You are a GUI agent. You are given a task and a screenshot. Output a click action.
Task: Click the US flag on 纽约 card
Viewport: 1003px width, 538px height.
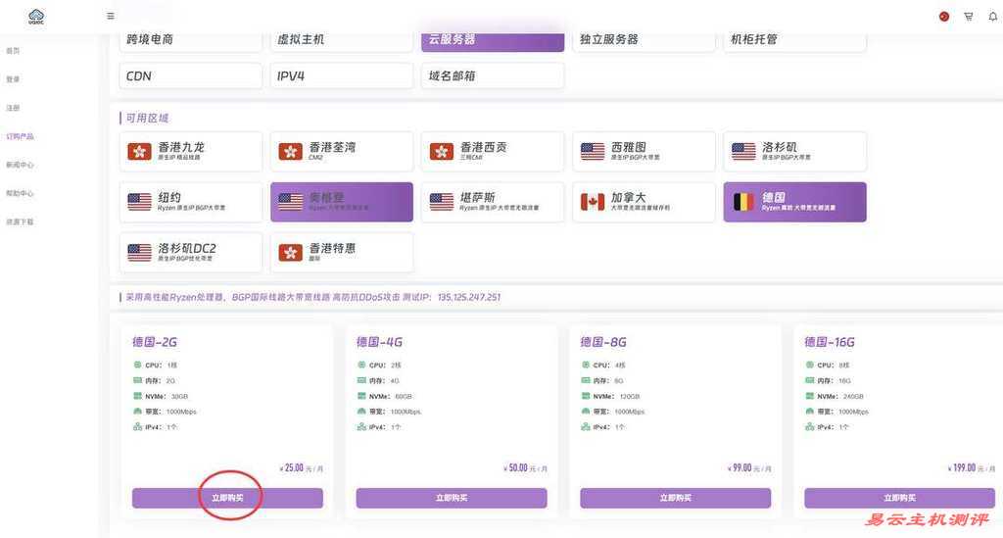pyautogui.click(x=139, y=202)
